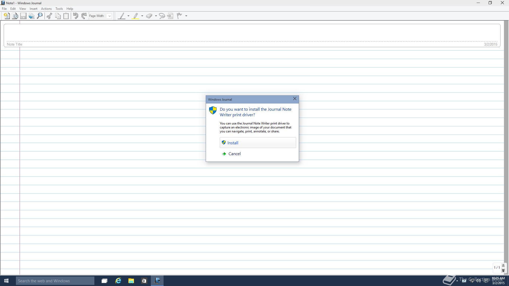Cut selection with scissors icon
509x286 pixels.
(x=49, y=16)
